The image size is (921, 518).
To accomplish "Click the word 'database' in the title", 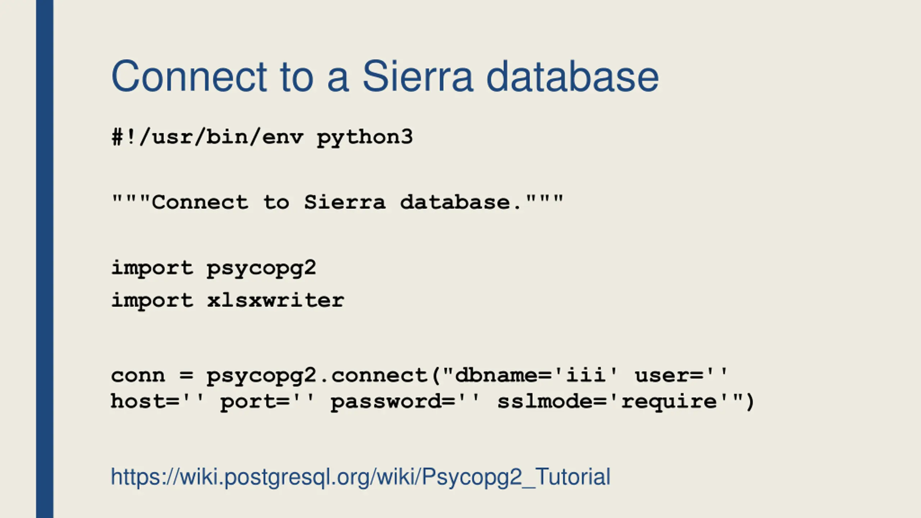I will click(572, 76).
